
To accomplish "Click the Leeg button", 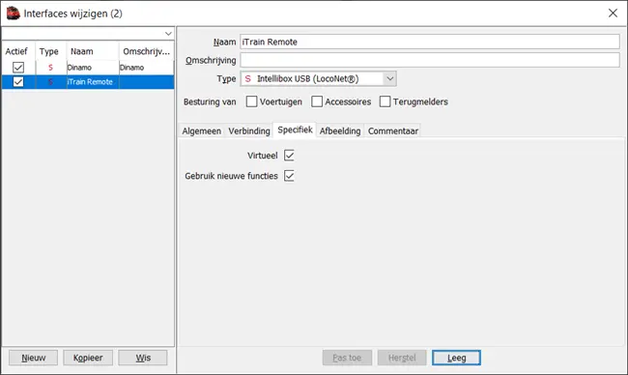I will 456,358.
